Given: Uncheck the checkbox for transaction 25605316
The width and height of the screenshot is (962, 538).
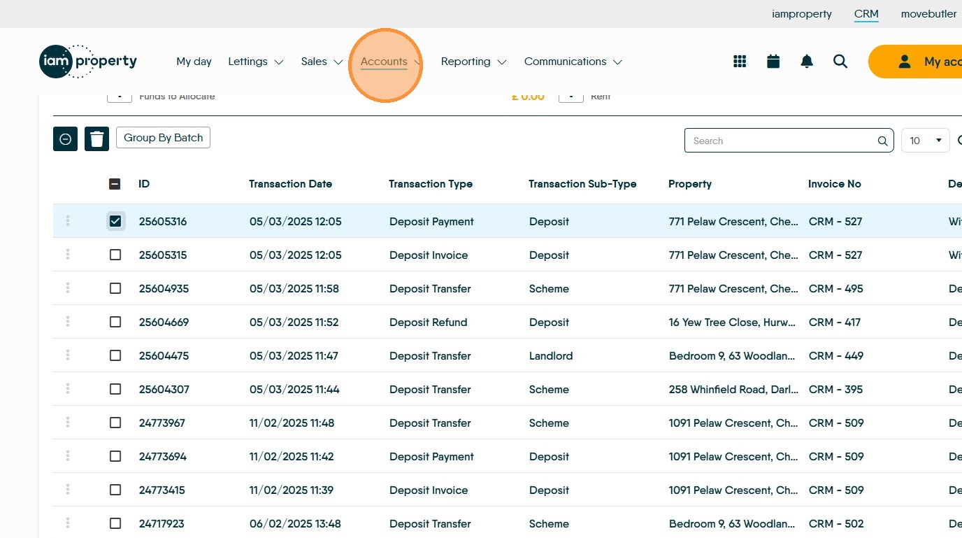Looking at the screenshot, I should tap(115, 221).
